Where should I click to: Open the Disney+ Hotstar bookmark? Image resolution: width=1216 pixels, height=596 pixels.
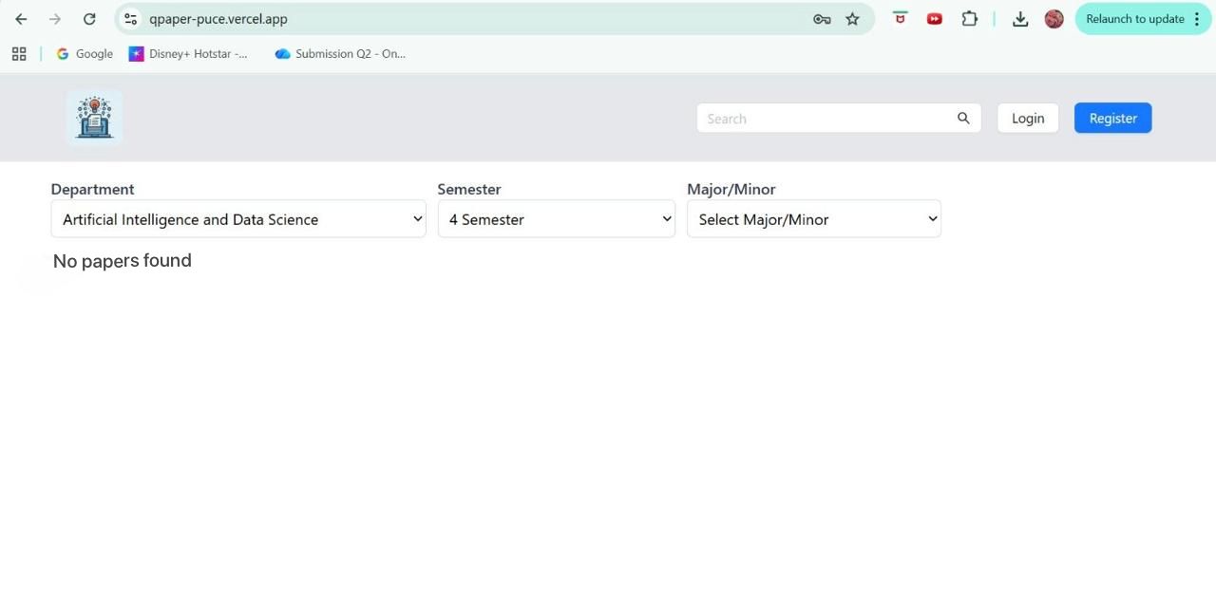(x=188, y=54)
